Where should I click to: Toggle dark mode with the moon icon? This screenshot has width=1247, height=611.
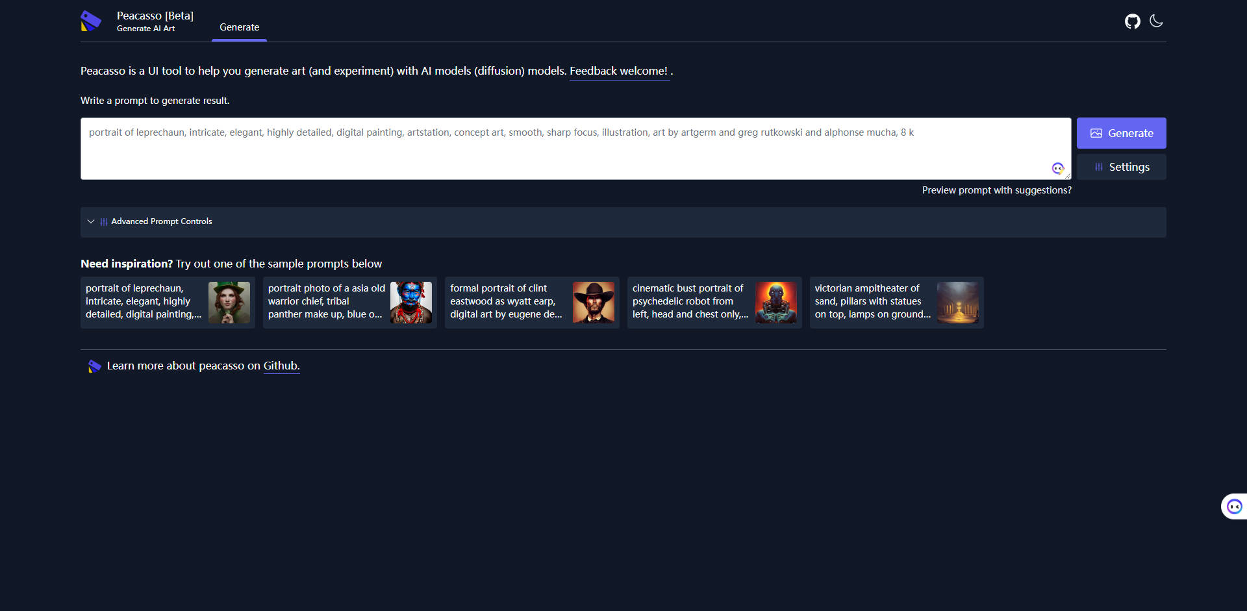pyautogui.click(x=1156, y=21)
